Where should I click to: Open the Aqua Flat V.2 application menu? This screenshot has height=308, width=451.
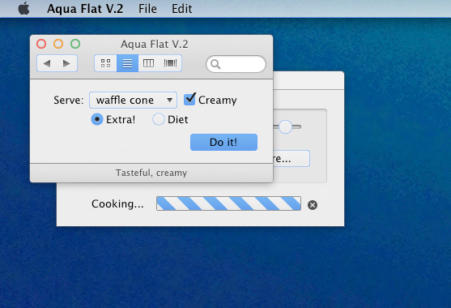click(x=85, y=9)
